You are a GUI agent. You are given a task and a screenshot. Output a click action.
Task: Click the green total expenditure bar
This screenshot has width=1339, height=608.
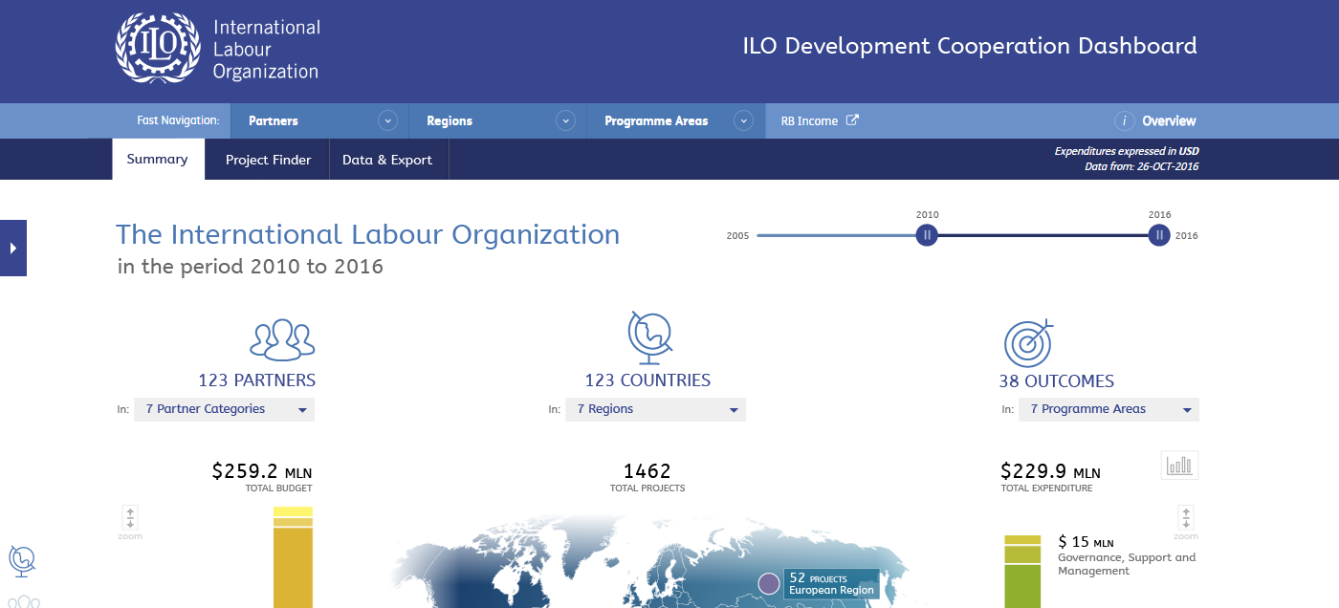(1021, 572)
